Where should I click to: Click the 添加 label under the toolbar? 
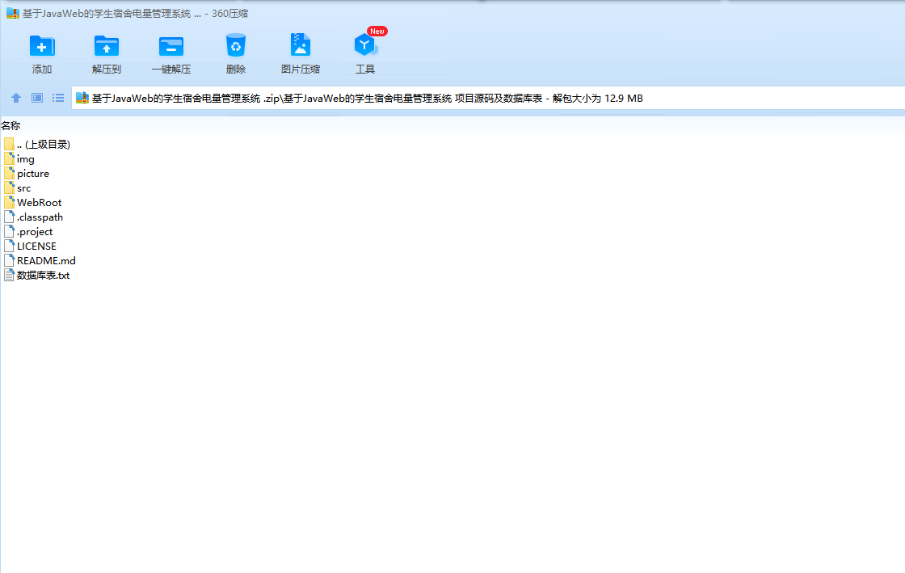pyautogui.click(x=42, y=70)
